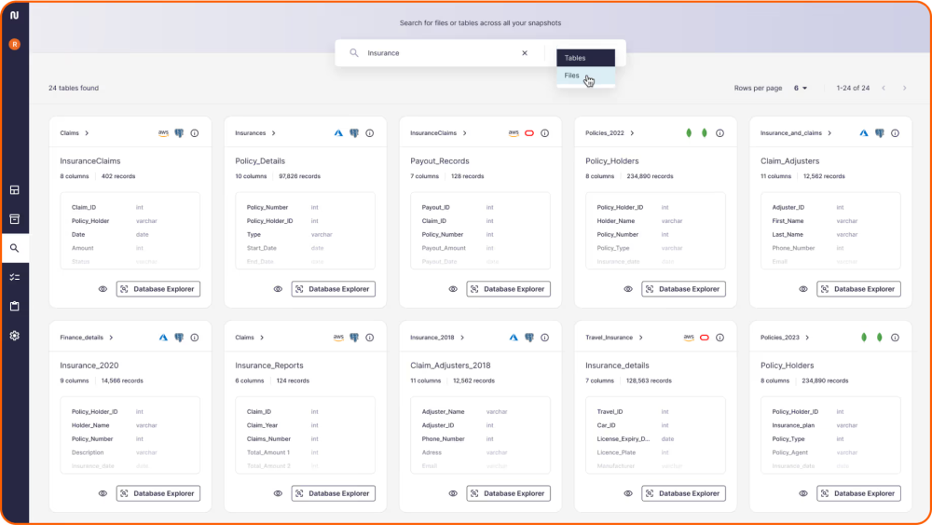Click the user avatar in the sidebar
Image resolution: width=932 pixels, height=525 pixels.
point(14,44)
